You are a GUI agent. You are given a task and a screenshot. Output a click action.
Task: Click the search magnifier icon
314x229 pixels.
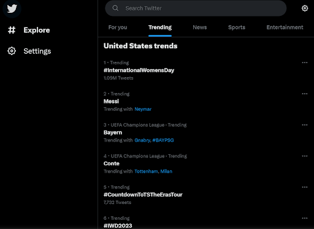point(115,8)
